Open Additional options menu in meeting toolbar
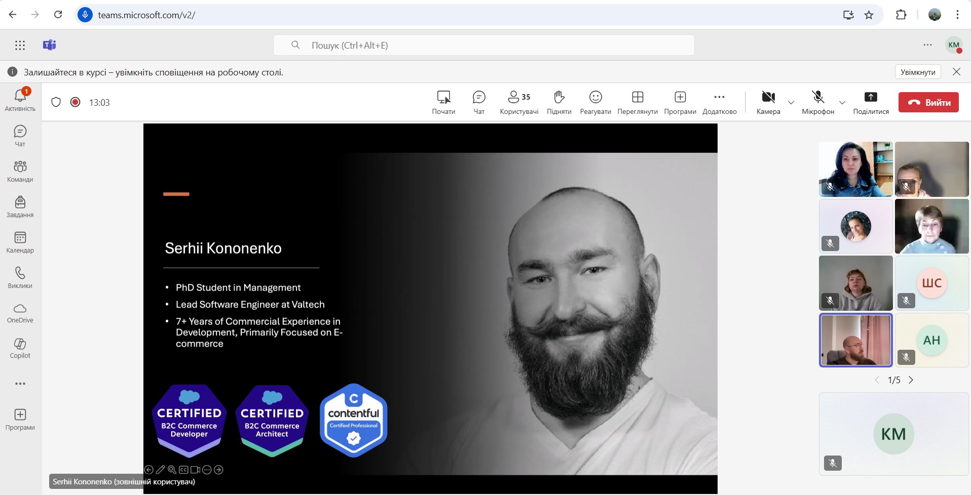The width and height of the screenshot is (971, 495). click(719, 102)
